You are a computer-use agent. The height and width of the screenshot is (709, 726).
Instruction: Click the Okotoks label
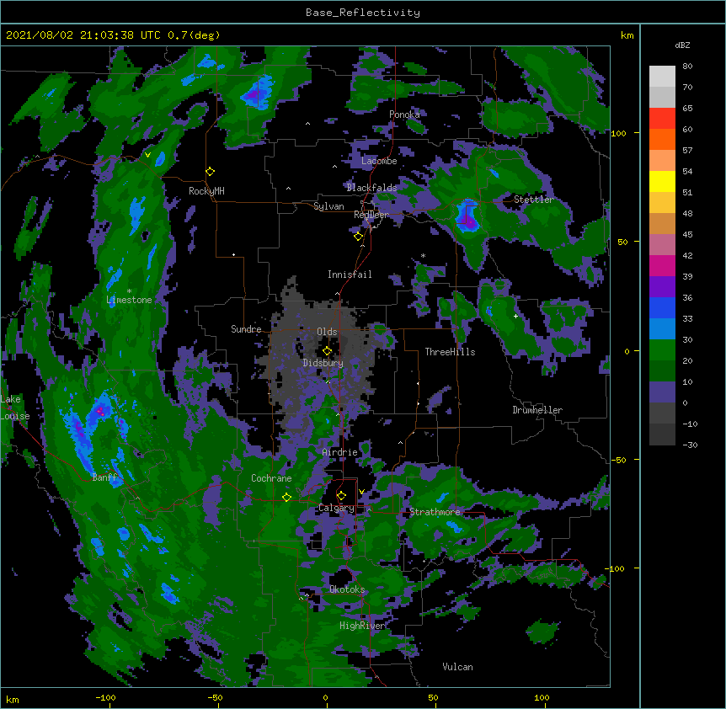pos(347,589)
